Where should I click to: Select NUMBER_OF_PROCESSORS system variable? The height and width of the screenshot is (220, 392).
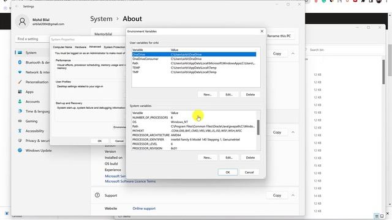(194, 117)
